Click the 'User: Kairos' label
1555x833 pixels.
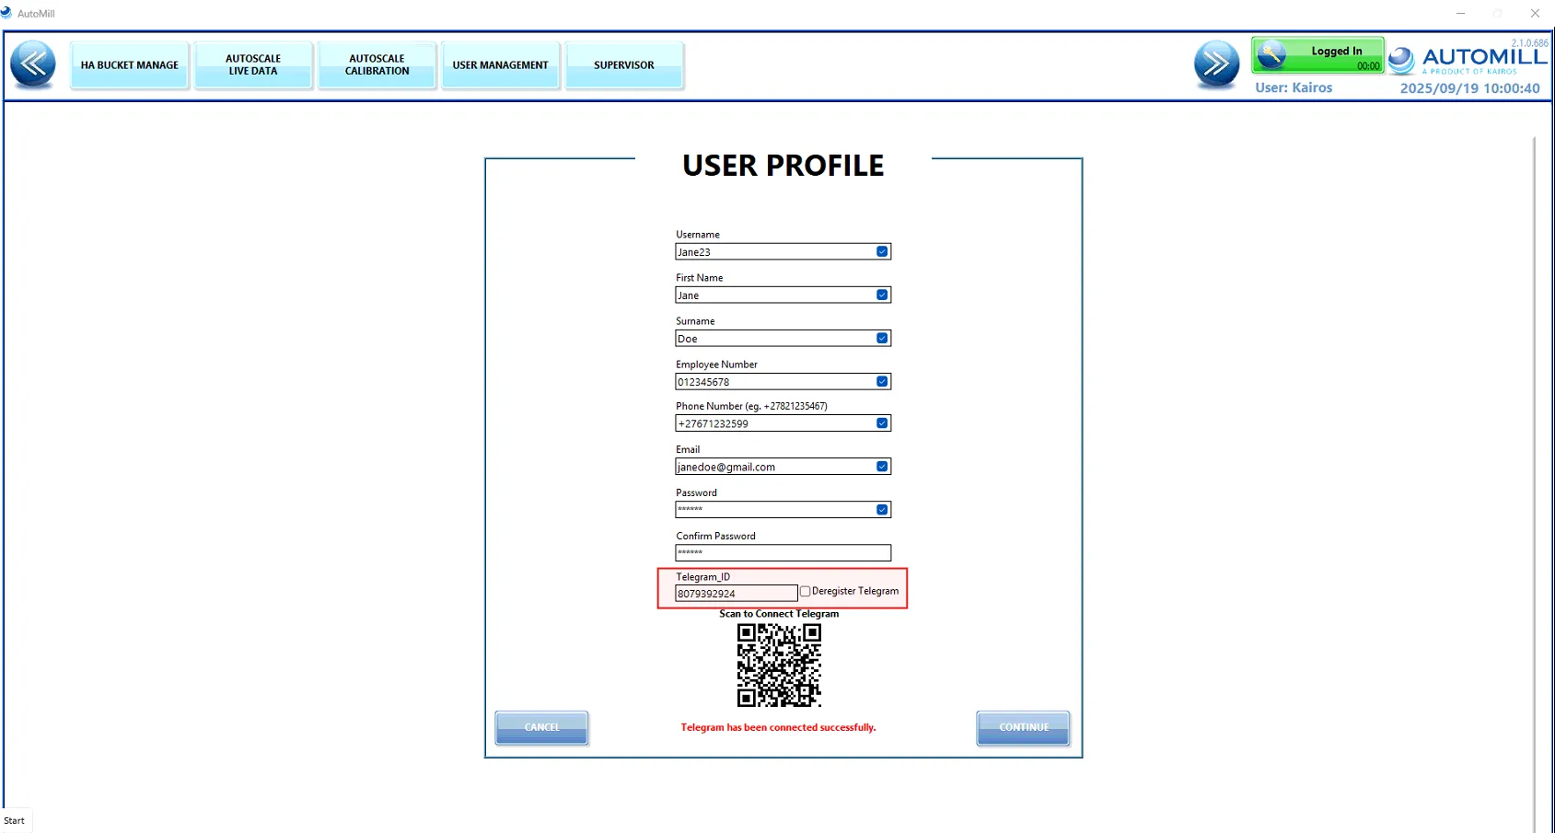pos(1294,87)
